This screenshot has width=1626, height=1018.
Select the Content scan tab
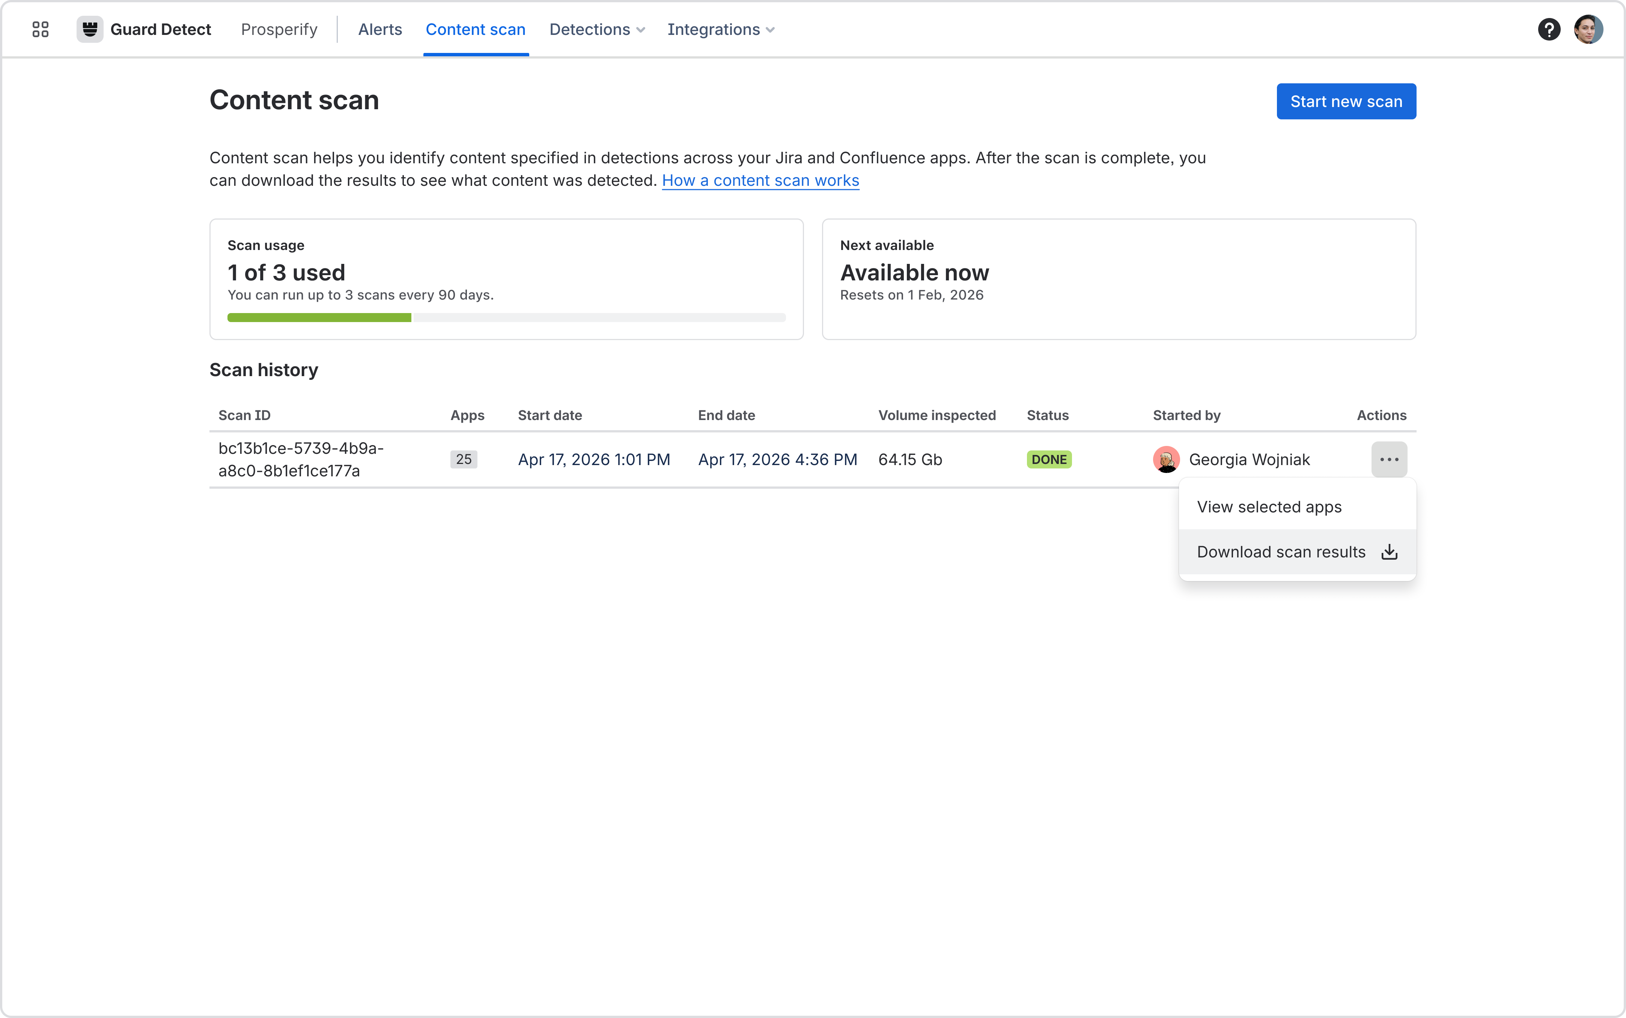pos(476,30)
